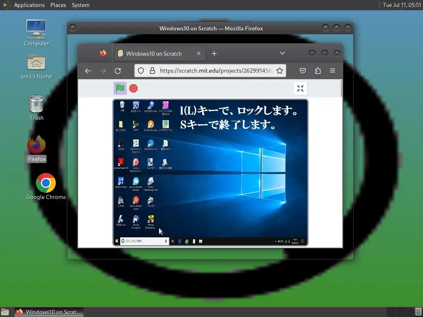Click the red stop sign button
This screenshot has height=317, width=423.
(x=133, y=88)
